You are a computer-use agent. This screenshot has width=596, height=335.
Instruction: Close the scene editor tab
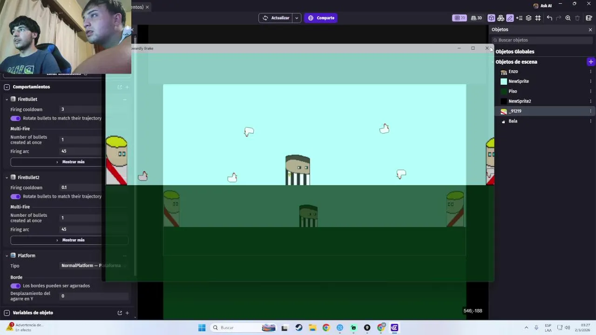pyautogui.click(x=147, y=7)
